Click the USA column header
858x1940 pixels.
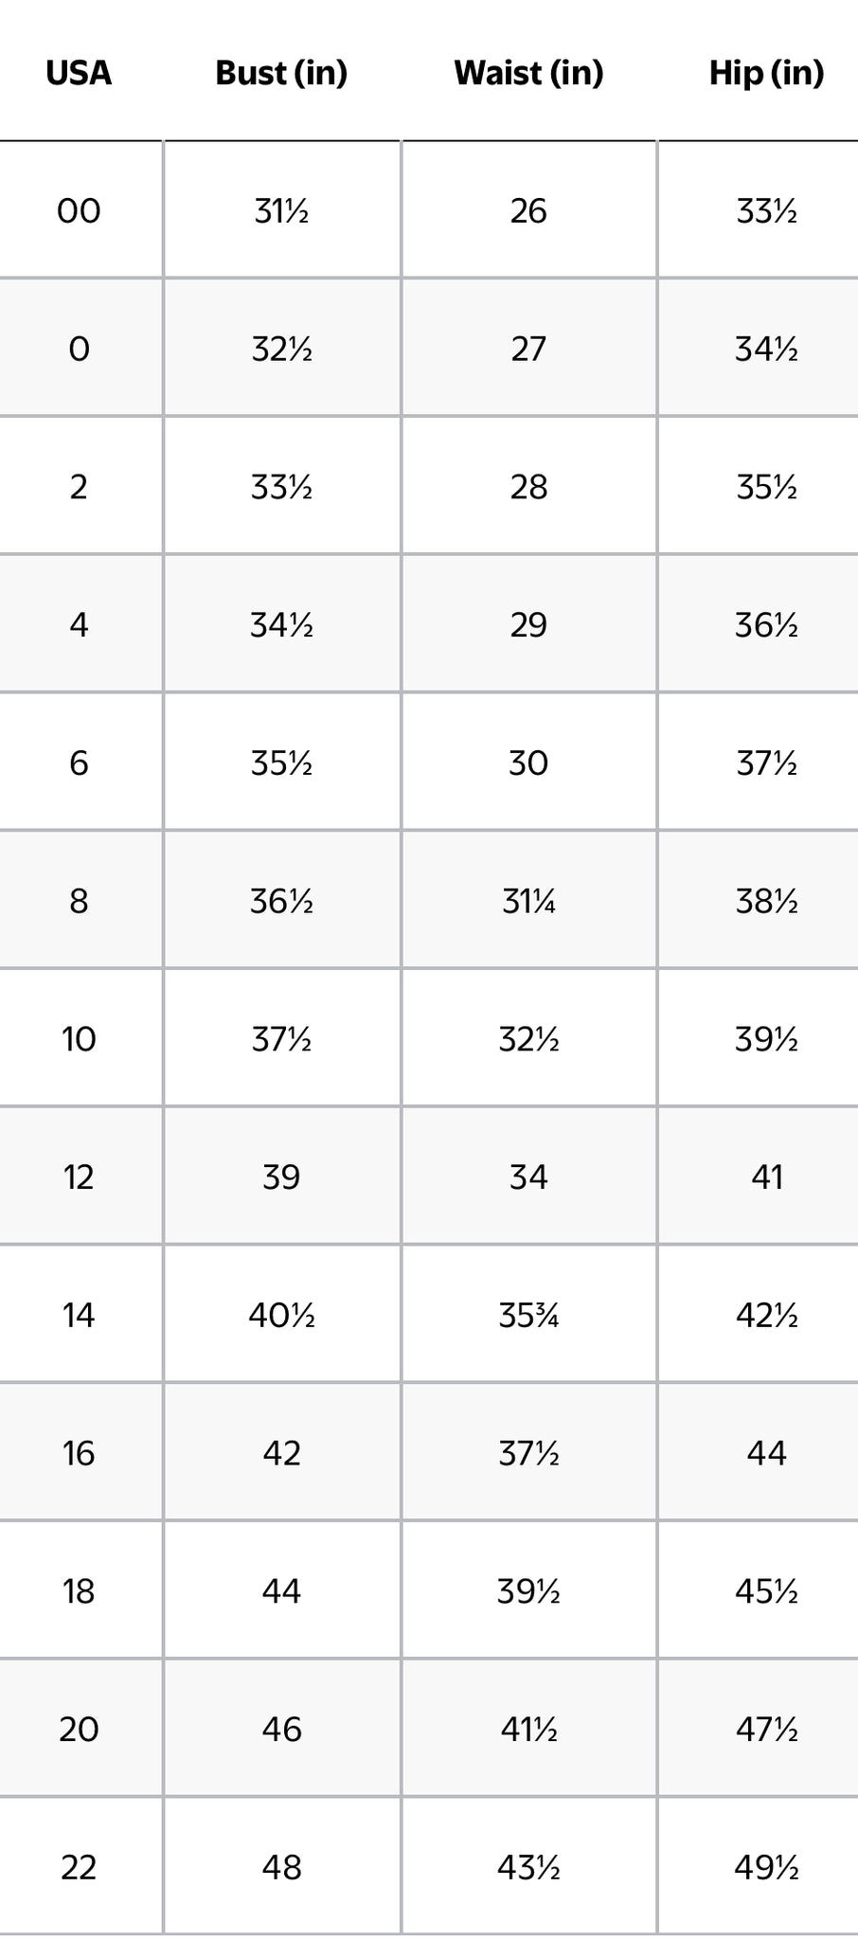[79, 73]
